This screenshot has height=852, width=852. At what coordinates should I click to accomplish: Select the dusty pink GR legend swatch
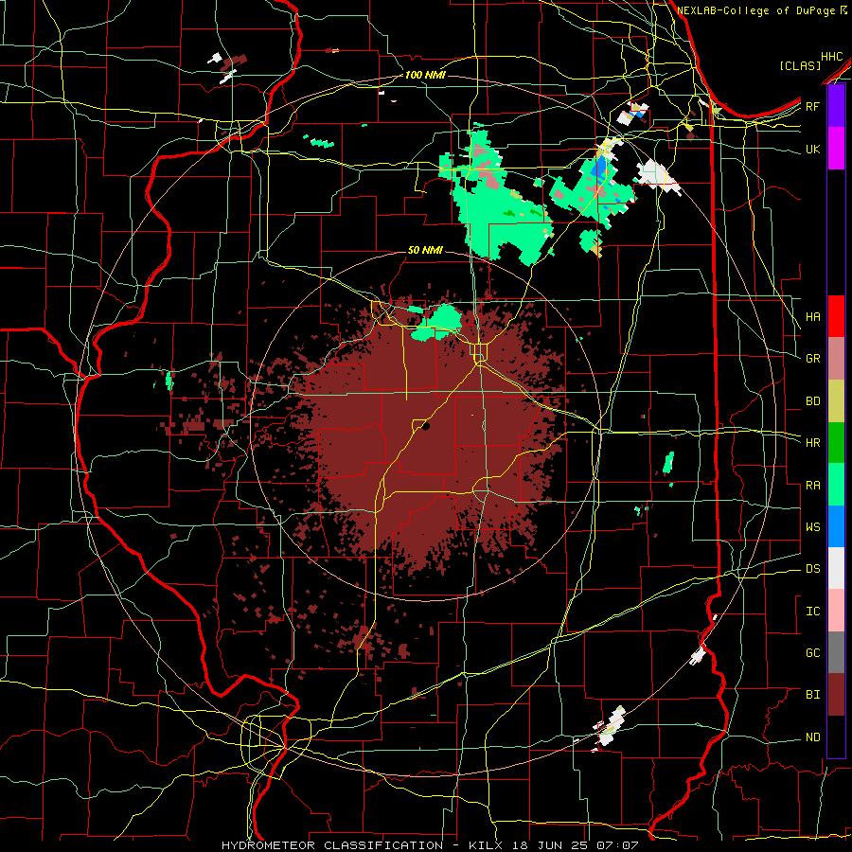click(x=836, y=359)
